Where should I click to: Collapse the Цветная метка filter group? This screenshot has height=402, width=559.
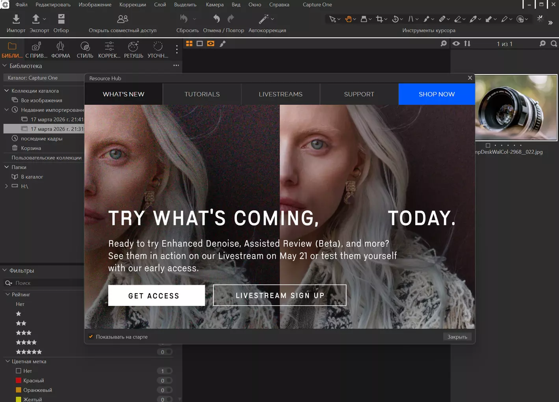(x=7, y=361)
